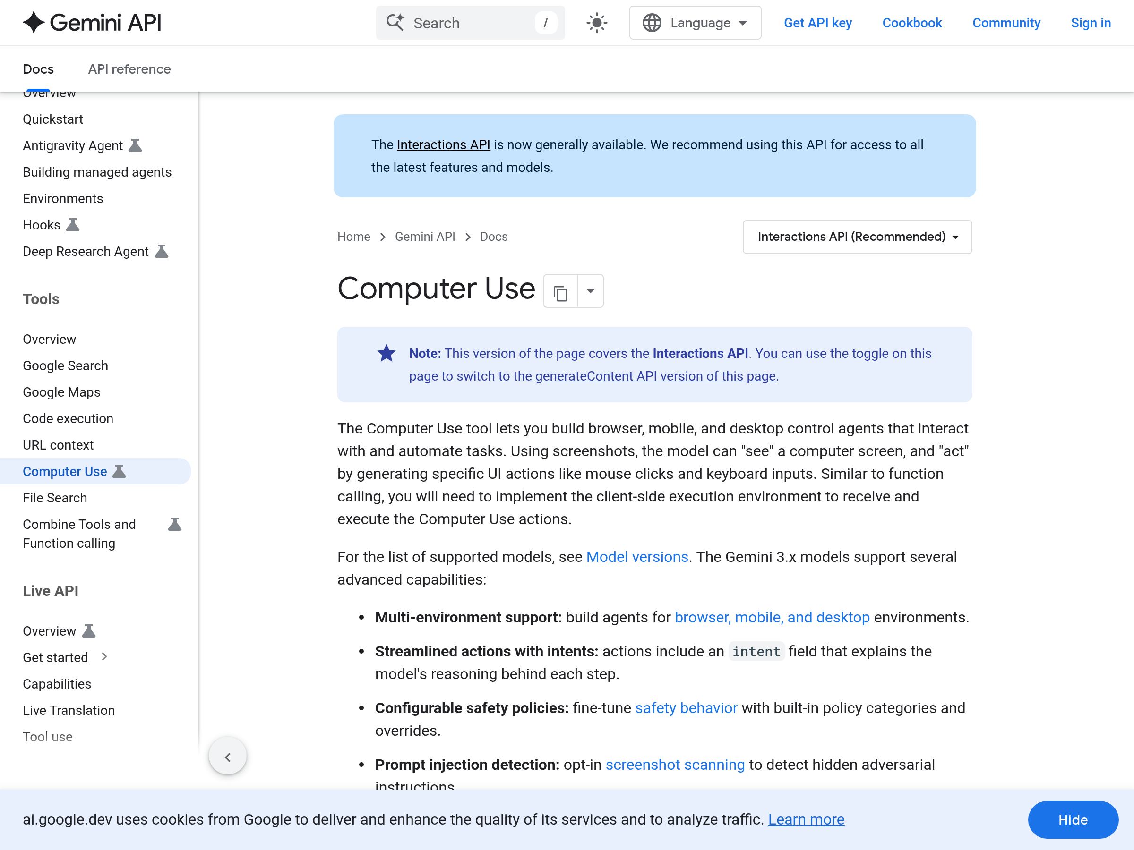The height and width of the screenshot is (850, 1134).
Task: Open the cookie Learn more link
Action: (806, 820)
